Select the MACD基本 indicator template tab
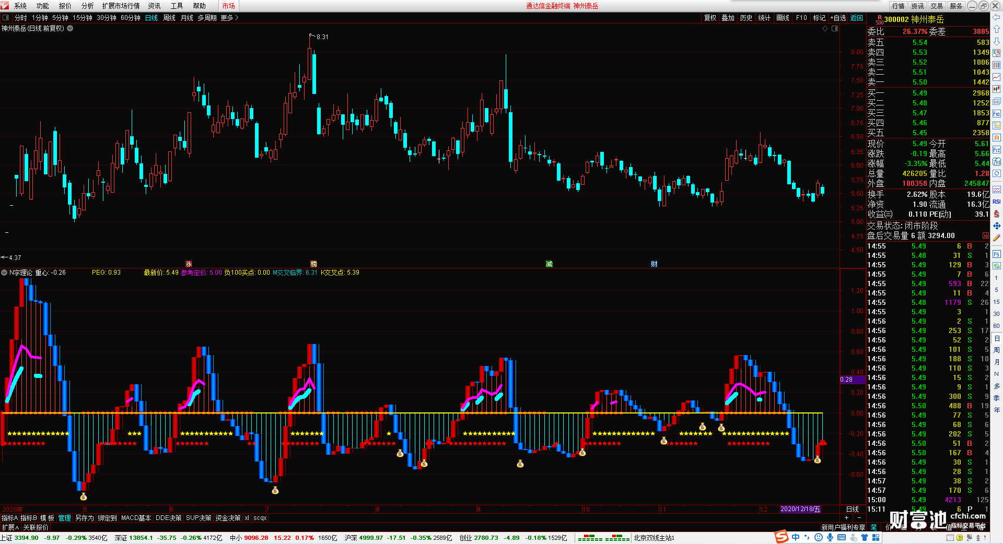1003x544 pixels. click(136, 518)
